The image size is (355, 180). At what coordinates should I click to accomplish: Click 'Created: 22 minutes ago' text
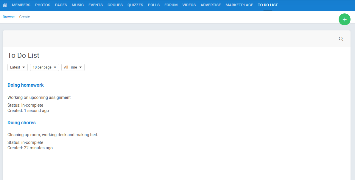(30, 148)
